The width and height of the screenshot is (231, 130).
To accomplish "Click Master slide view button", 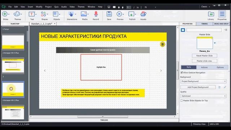I will [x=204, y=61].
